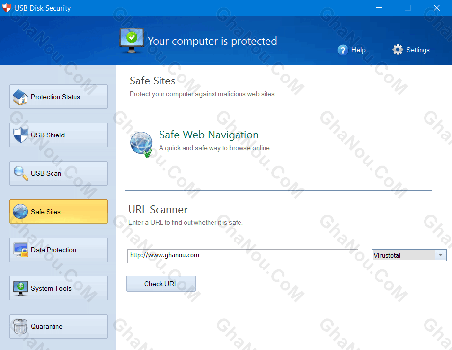Click 'A quick and safe way to browse online.'
The width and height of the screenshot is (452, 350).
(x=215, y=148)
